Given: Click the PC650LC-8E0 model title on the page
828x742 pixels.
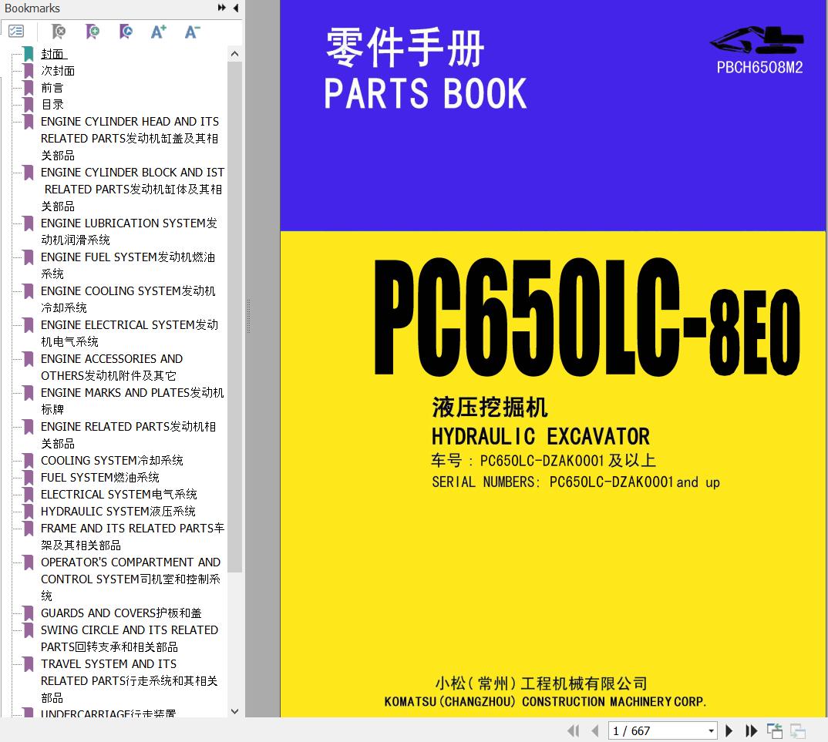Looking at the screenshot, I should (x=587, y=317).
